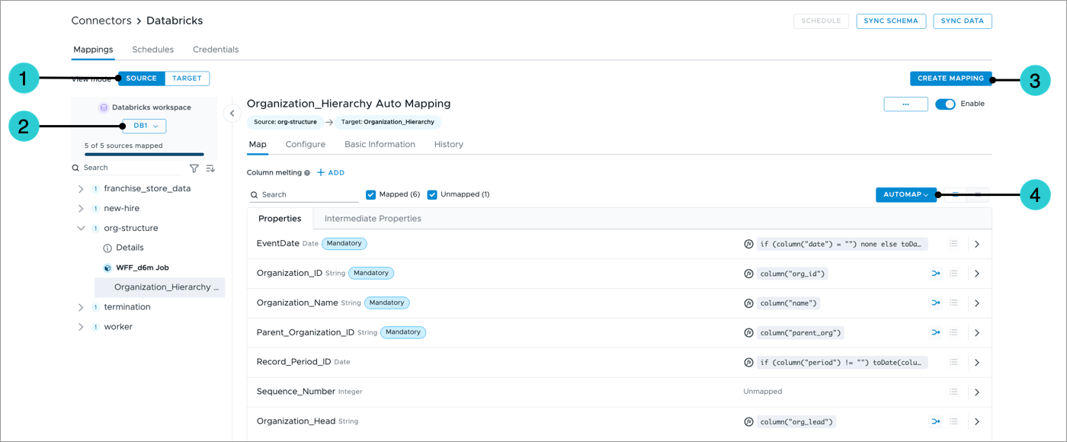Open the AUTOMAP dropdown button
1067x442 pixels.
pyautogui.click(x=905, y=195)
